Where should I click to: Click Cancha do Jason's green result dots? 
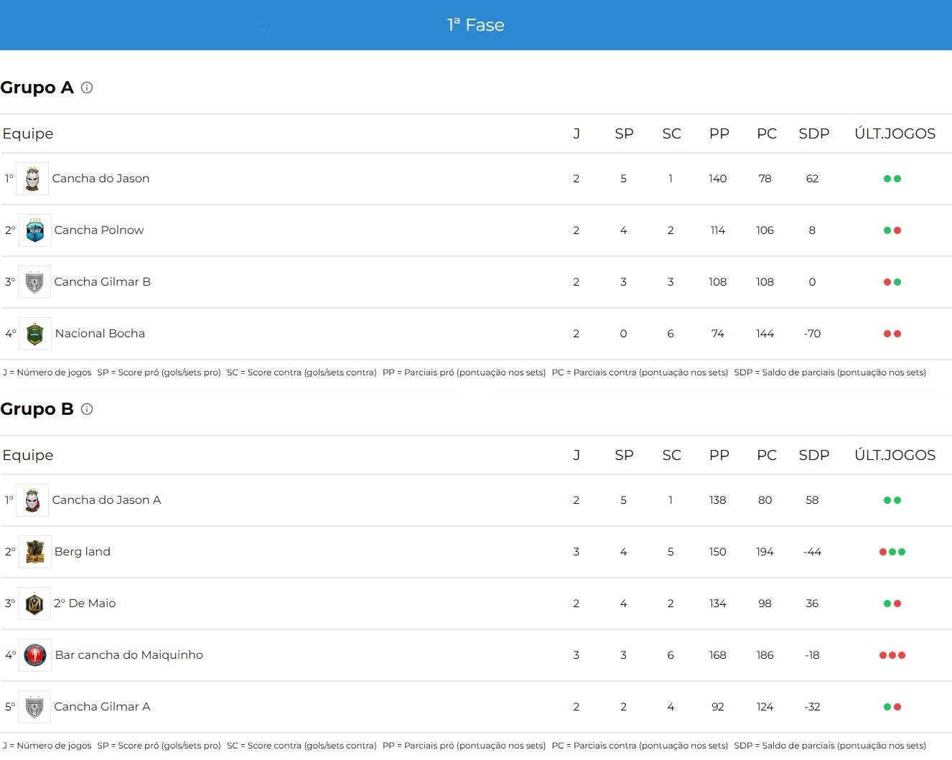892,179
